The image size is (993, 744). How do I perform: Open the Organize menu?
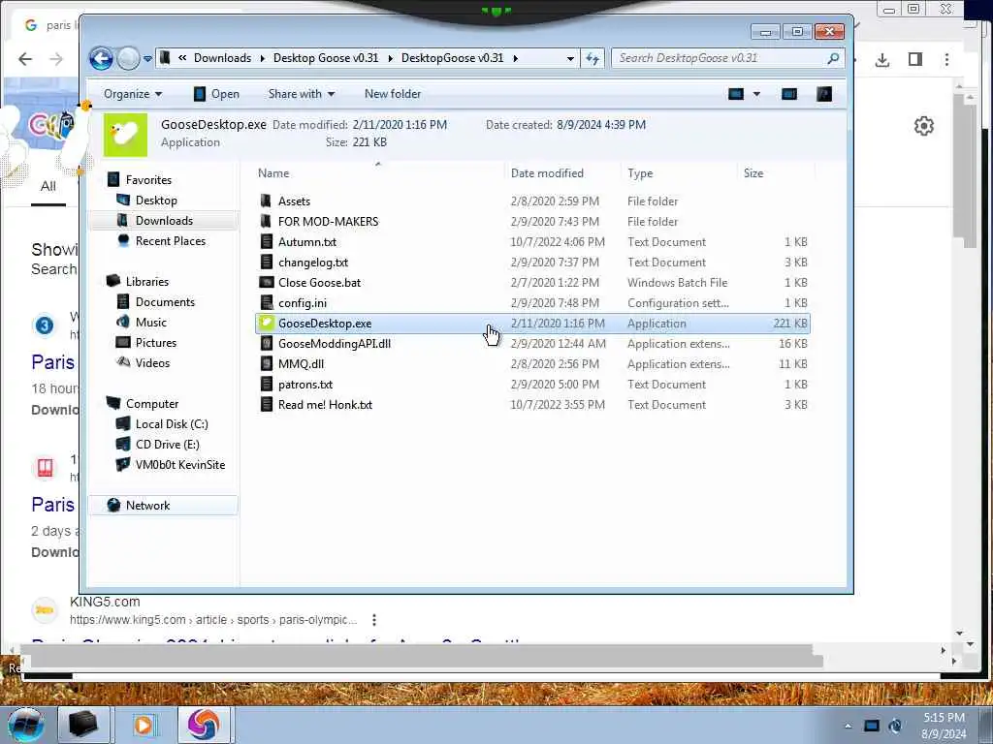(133, 94)
